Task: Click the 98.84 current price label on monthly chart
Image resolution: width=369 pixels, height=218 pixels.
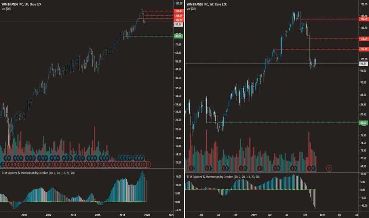Action: [x=178, y=25]
